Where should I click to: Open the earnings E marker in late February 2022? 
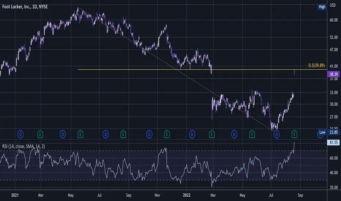coord(212,134)
